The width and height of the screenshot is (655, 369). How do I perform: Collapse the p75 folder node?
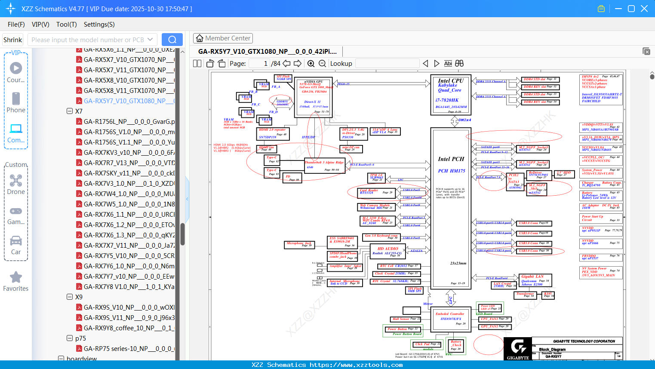point(70,338)
